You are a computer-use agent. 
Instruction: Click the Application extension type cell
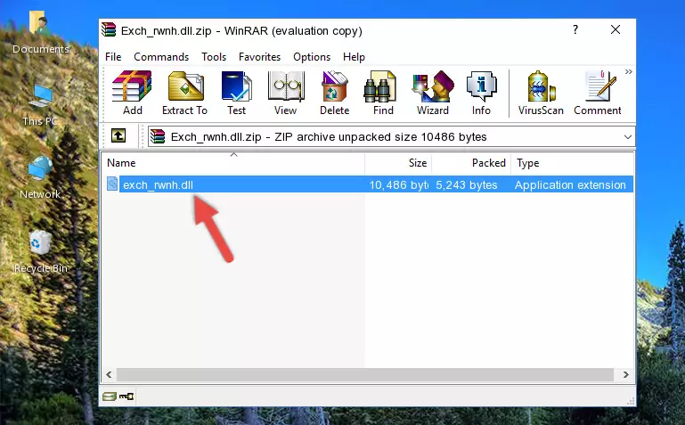tap(570, 184)
